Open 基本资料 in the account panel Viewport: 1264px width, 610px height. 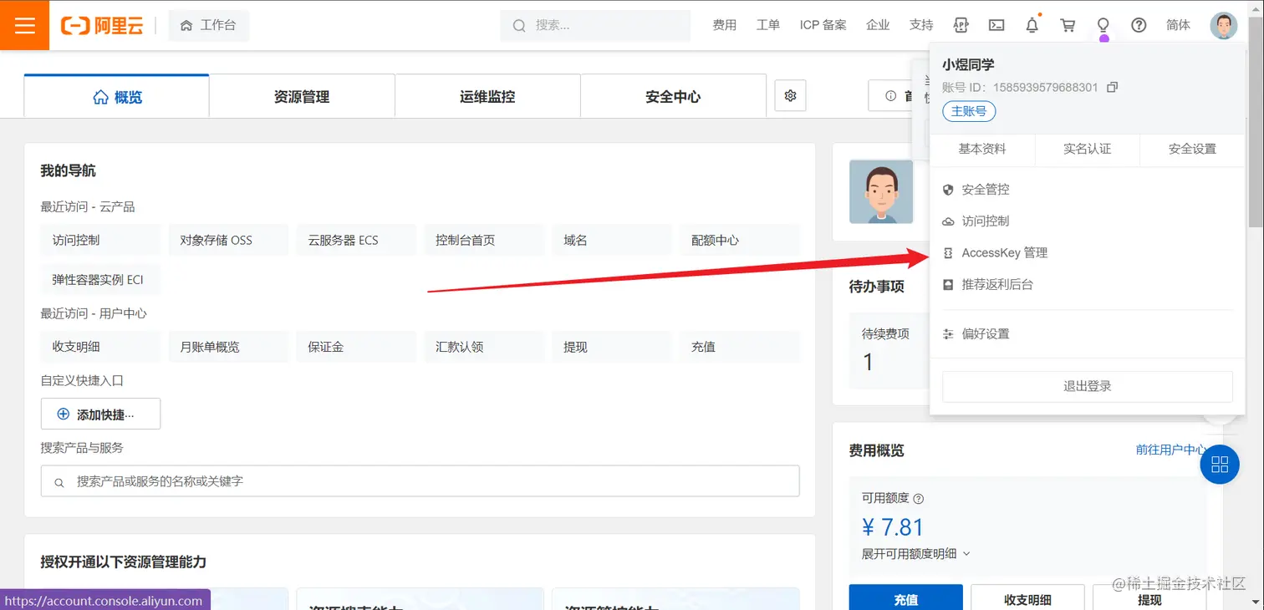(x=982, y=149)
